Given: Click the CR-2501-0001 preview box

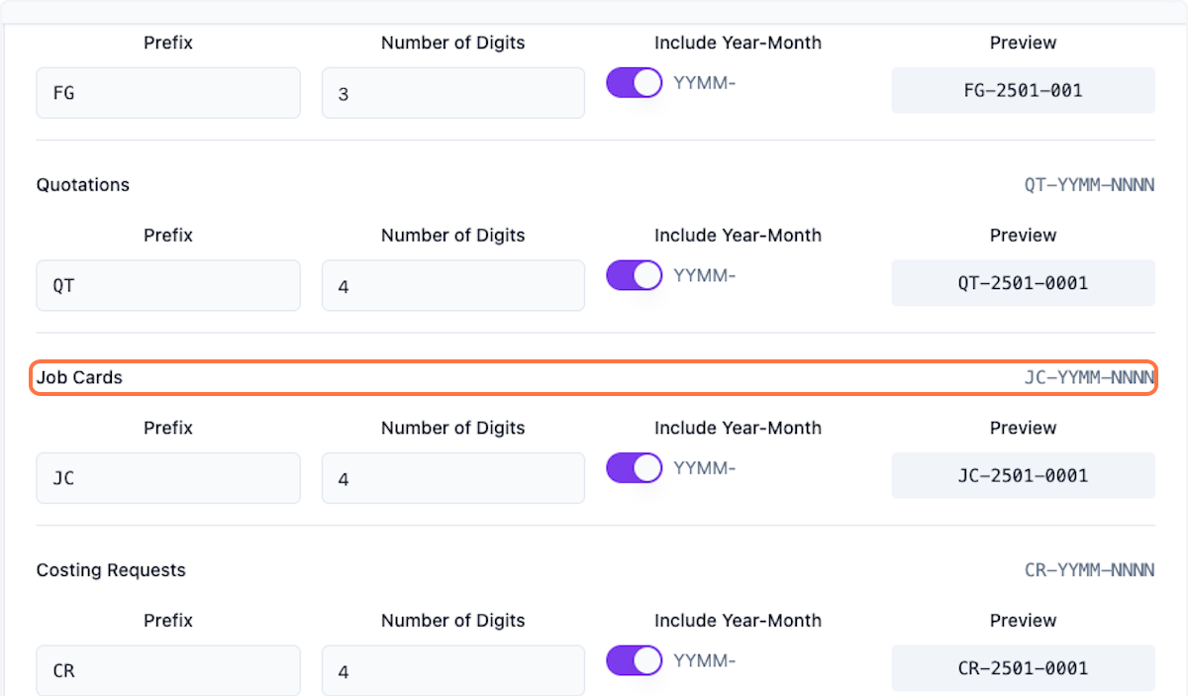Looking at the screenshot, I should pyautogui.click(x=1023, y=668).
